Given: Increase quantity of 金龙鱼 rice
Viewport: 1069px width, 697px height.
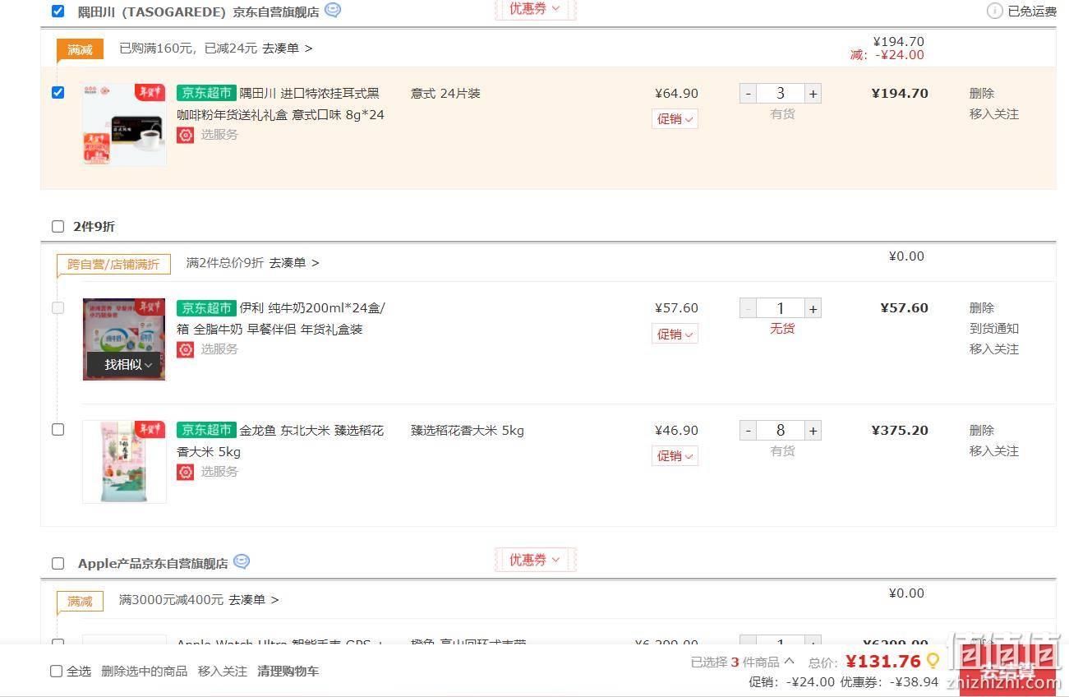Looking at the screenshot, I should pyautogui.click(x=813, y=431).
